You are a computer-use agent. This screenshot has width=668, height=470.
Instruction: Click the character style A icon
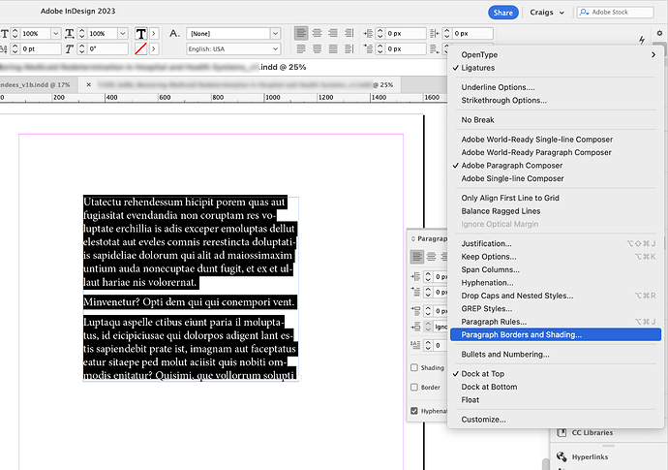(174, 33)
